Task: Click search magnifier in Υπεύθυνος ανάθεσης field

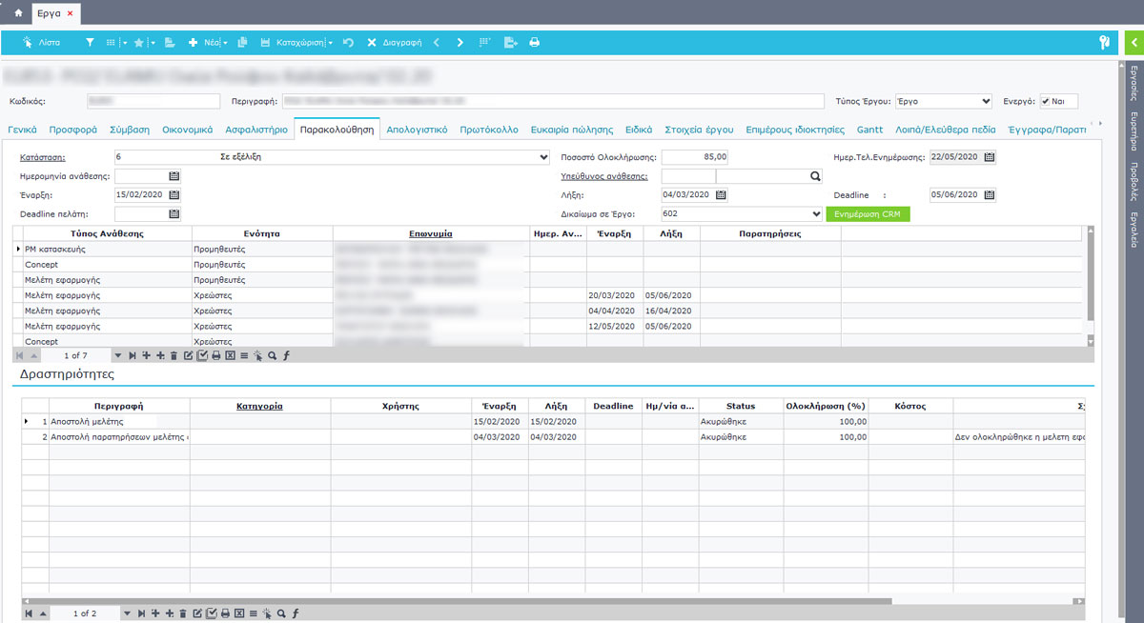Action: pyautogui.click(x=815, y=176)
